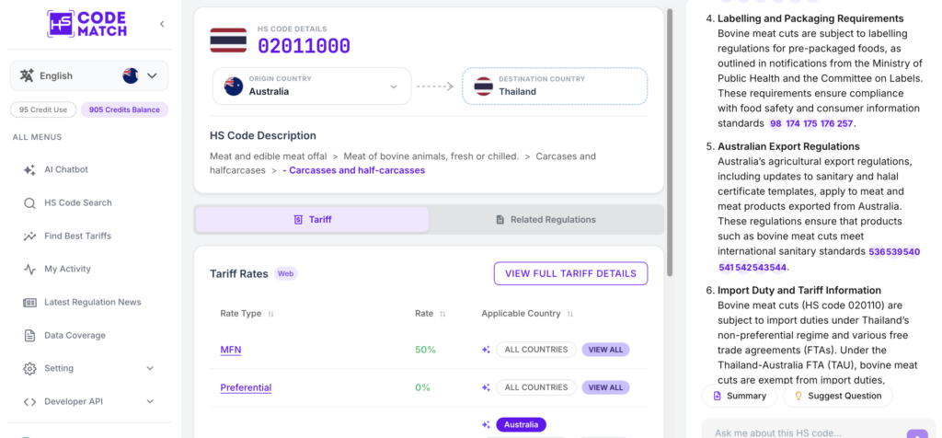Sort the table by the Rate column

point(442,314)
